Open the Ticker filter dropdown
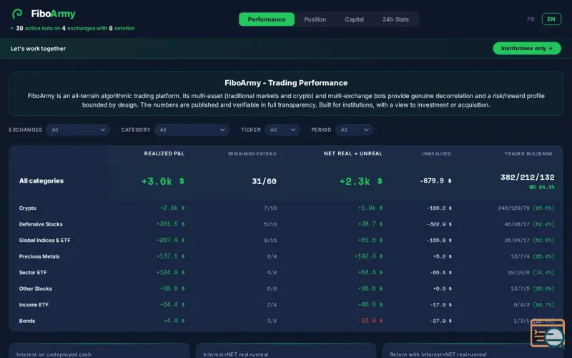 pos(282,130)
